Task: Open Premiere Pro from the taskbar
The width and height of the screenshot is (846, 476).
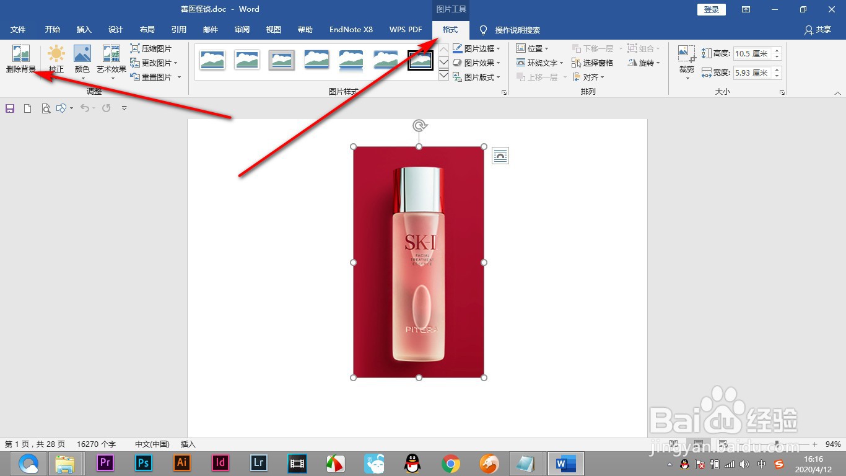Action: pyautogui.click(x=105, y=463)
